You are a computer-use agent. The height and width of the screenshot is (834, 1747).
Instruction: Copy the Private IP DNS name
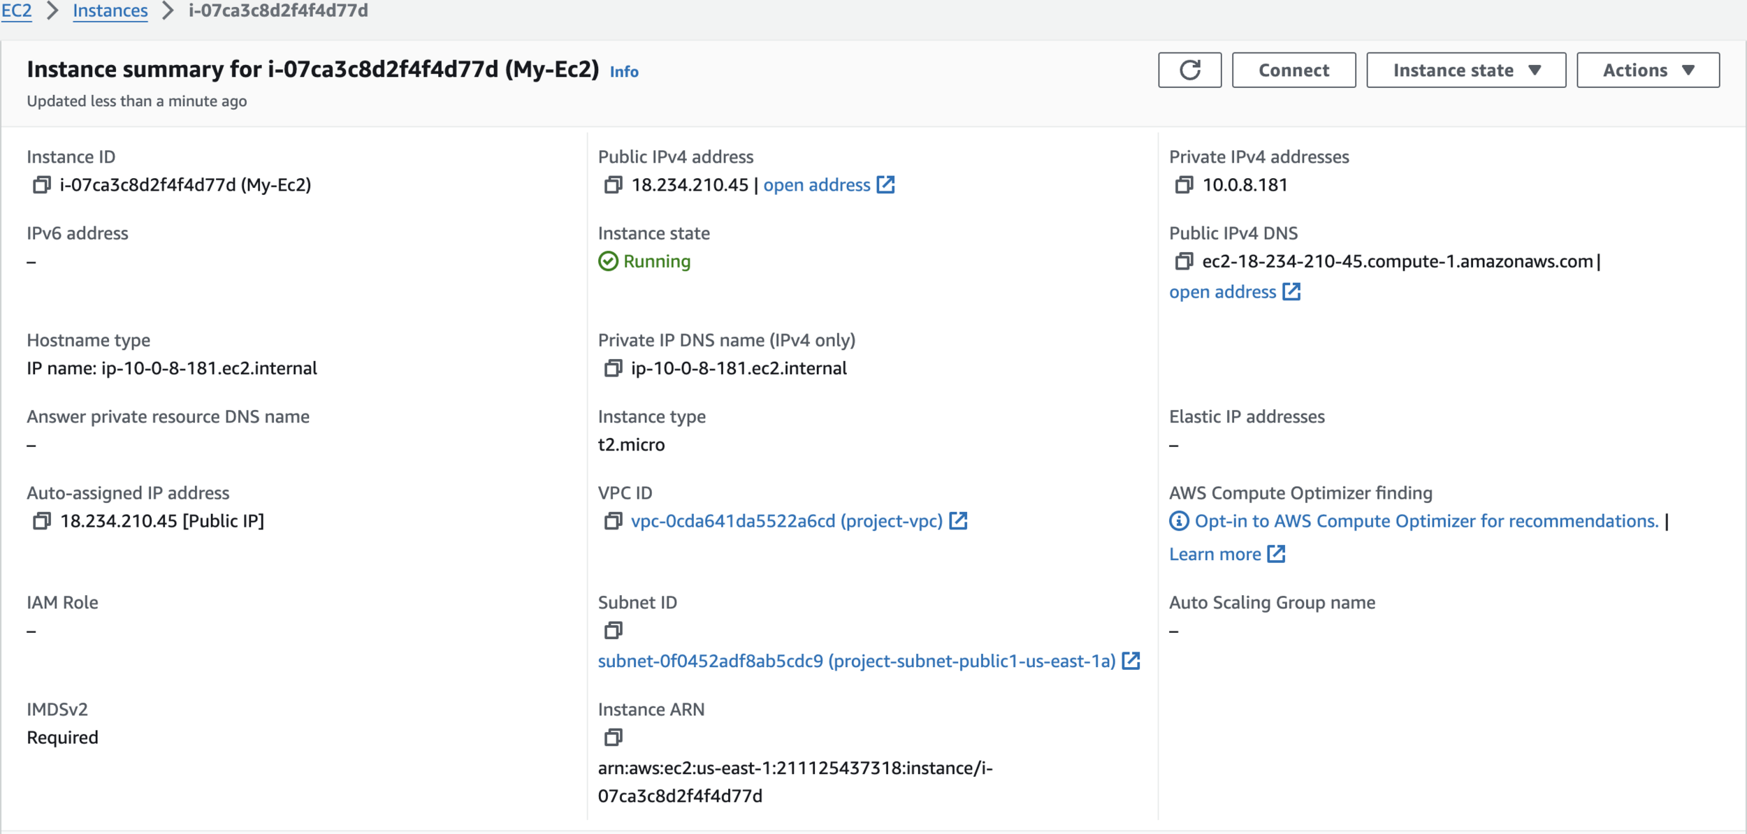(x=613, y=368)
